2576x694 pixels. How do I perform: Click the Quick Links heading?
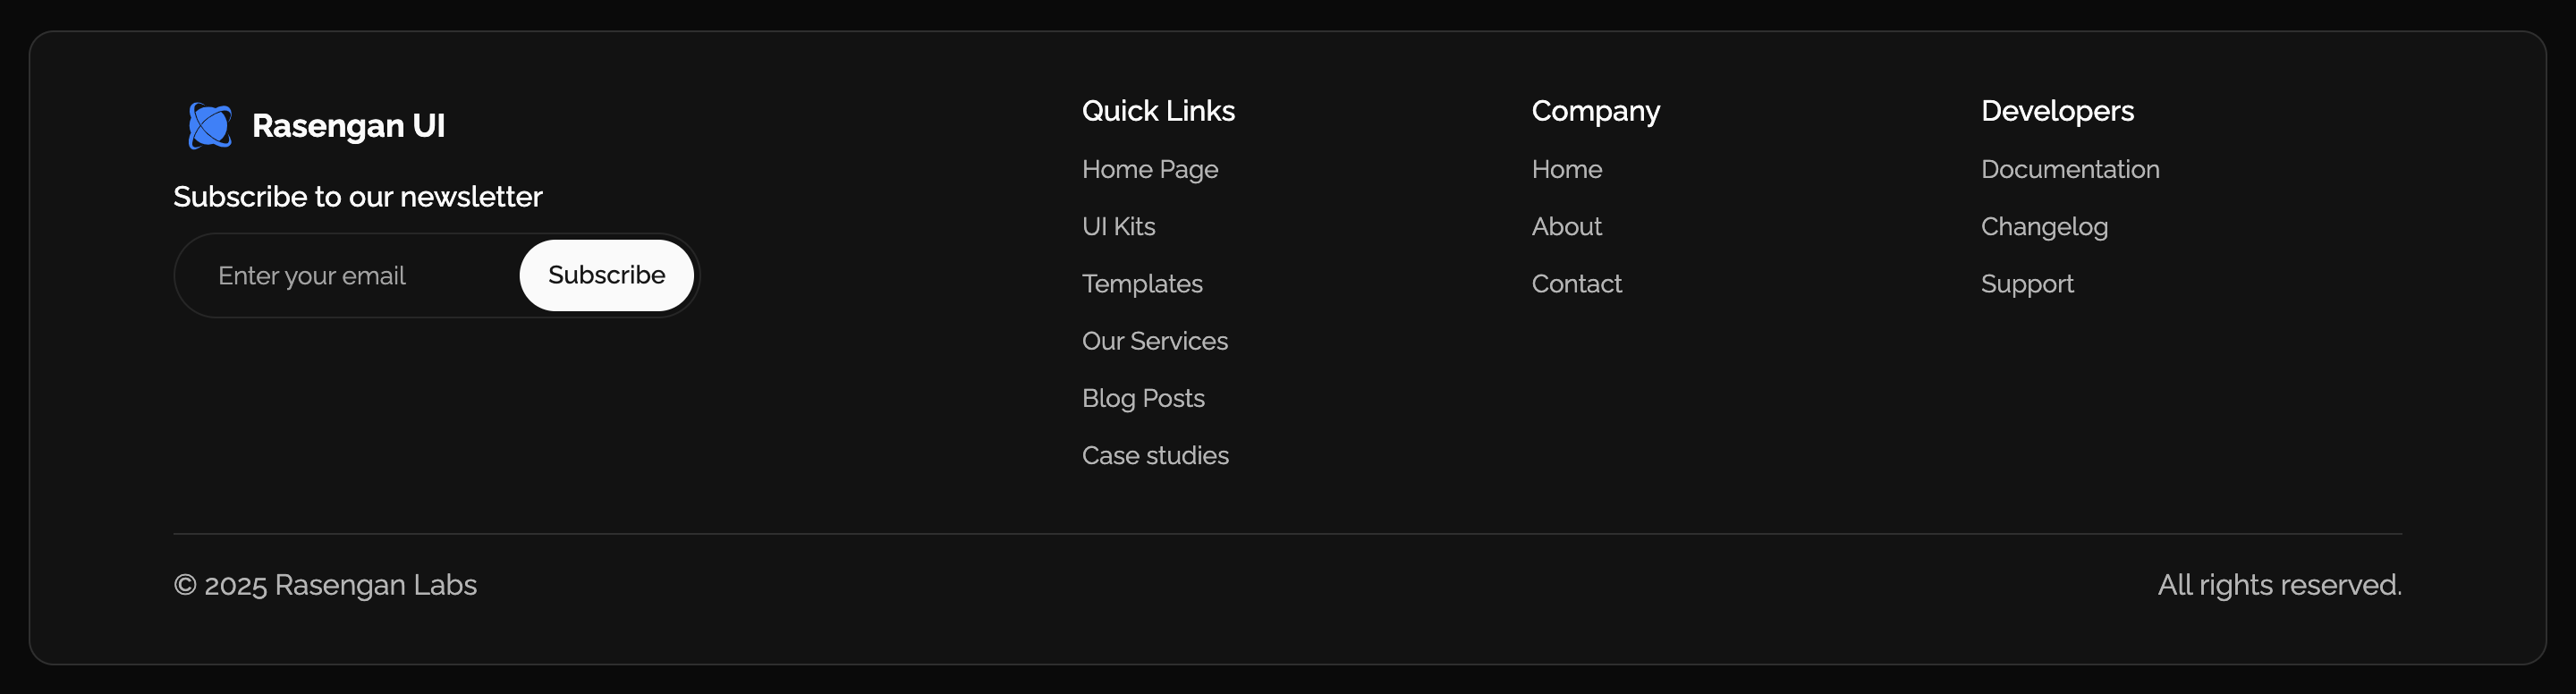pos(1158,111)
